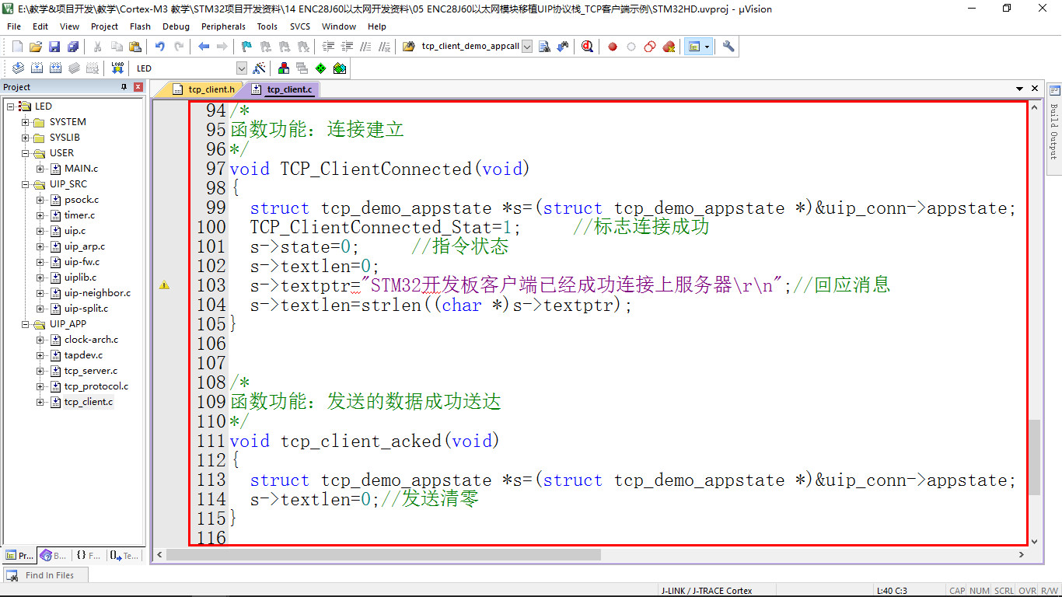Open the Debug menu
Screen dimensions: 1062x597
(x=176, y=26)
